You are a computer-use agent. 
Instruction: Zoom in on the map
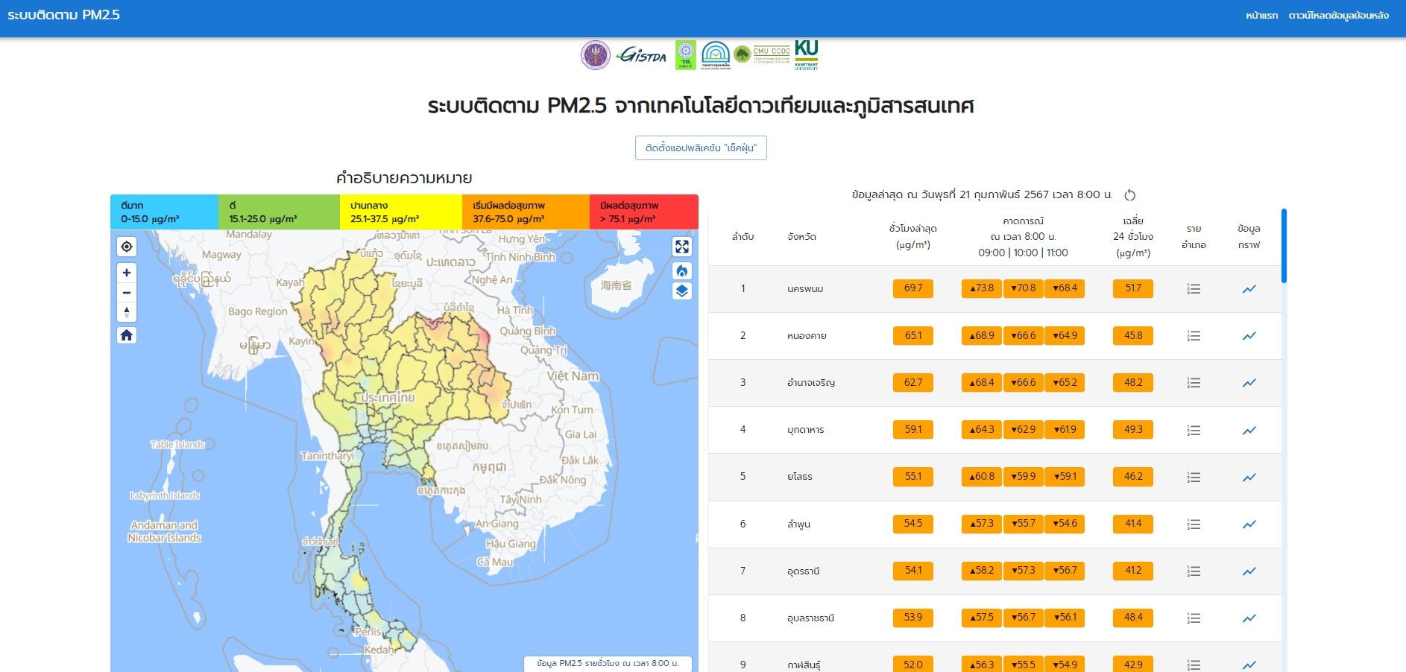click(x=127, y=273)
